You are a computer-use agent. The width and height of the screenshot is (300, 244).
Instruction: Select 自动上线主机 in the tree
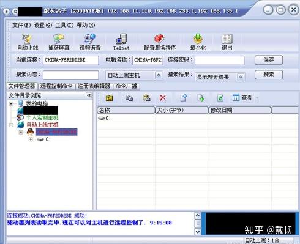(42, 125)
